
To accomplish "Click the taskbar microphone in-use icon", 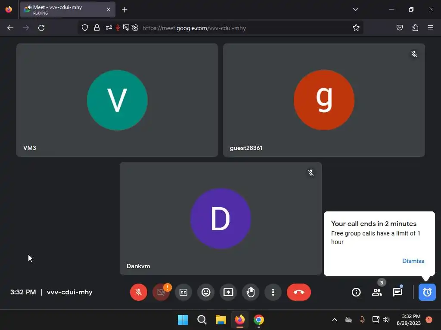I will pos(362,320).
